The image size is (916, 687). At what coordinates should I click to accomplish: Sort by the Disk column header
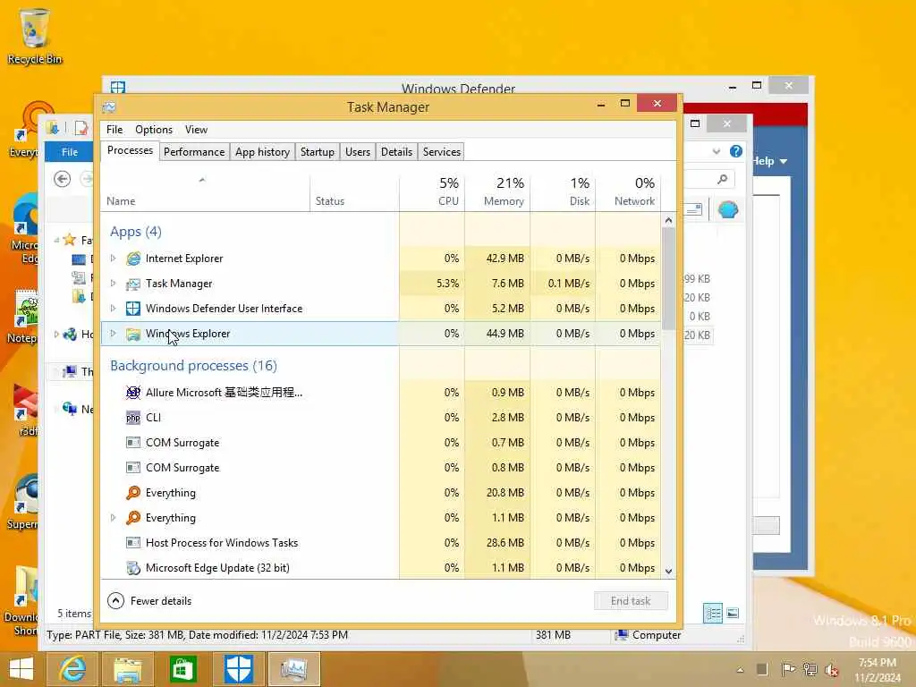click(564, 191)
